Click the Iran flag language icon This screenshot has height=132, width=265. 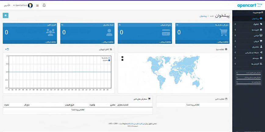pyautogui.click(x=37, y=5)
